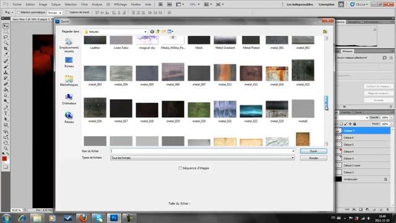396x223 pixels.
Task: Select the Eraser tool
Action: pos(6,84)
